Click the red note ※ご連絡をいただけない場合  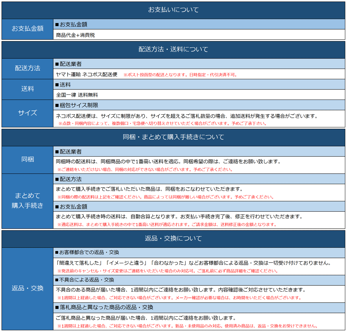pos(145,170)
